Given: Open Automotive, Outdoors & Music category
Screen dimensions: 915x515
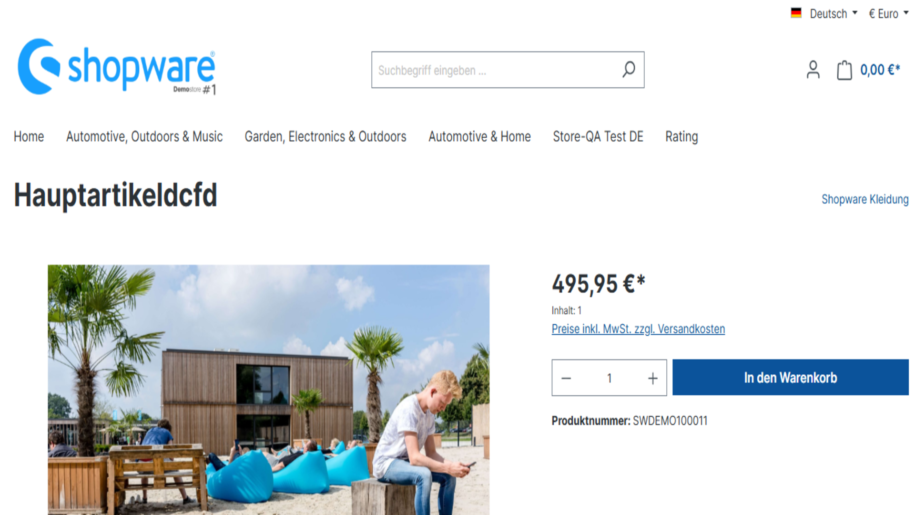Looking at the screenshot, I should tap(144, 137).
